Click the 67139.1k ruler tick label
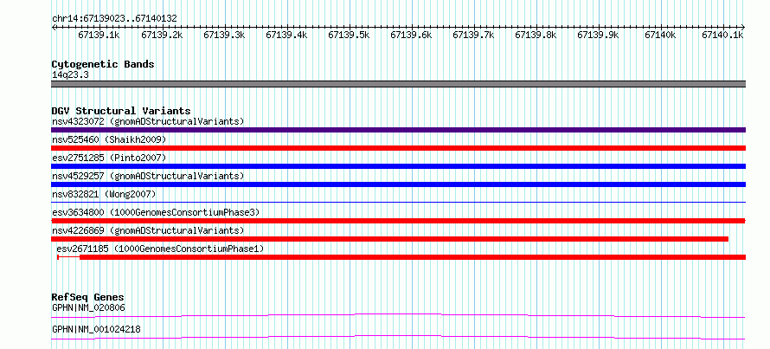Screen dimensions: 770x349 pyautogui.click(x=99, y=35)
